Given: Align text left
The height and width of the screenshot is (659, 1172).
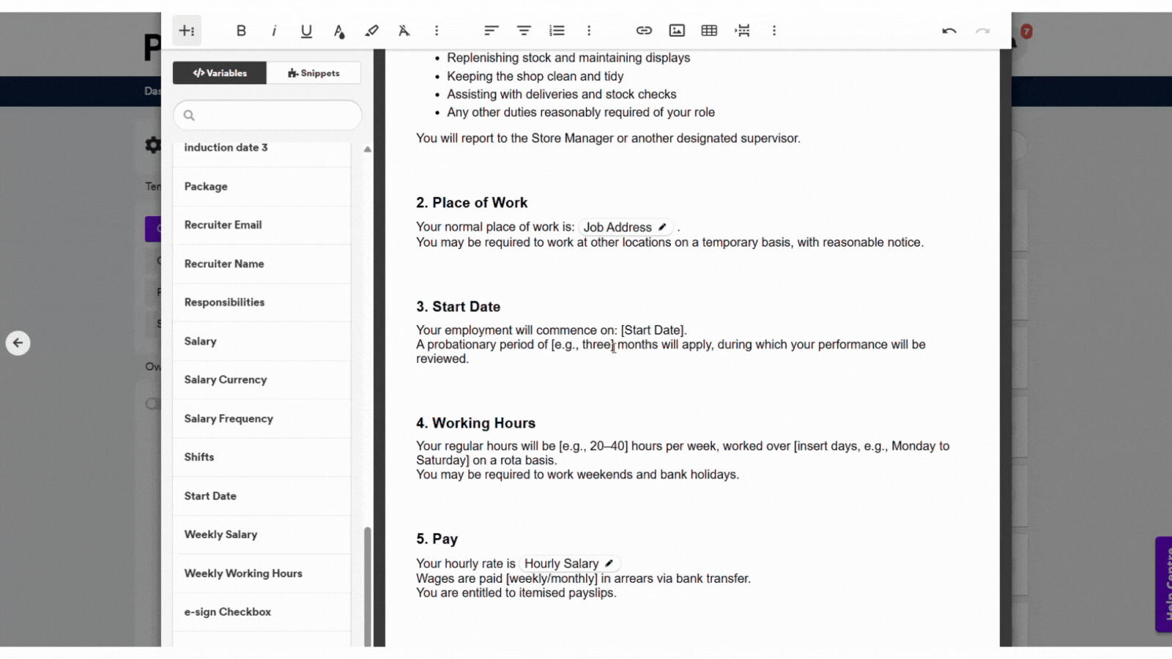Looking at the screenshot, I should point(491,31).
